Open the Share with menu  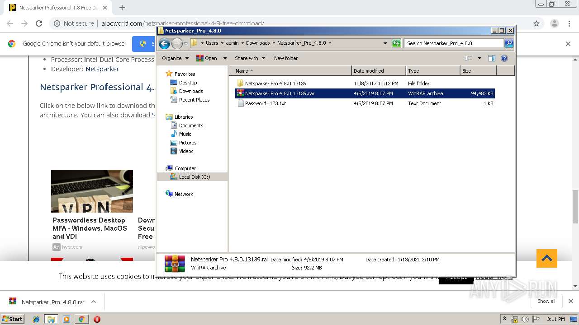250,58
